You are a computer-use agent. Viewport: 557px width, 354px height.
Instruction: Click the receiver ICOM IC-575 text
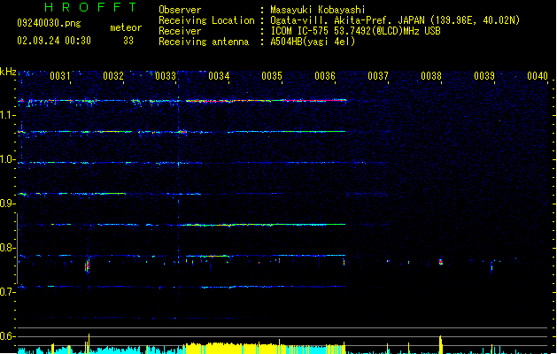pyautogui.click(x=355, y=31)
